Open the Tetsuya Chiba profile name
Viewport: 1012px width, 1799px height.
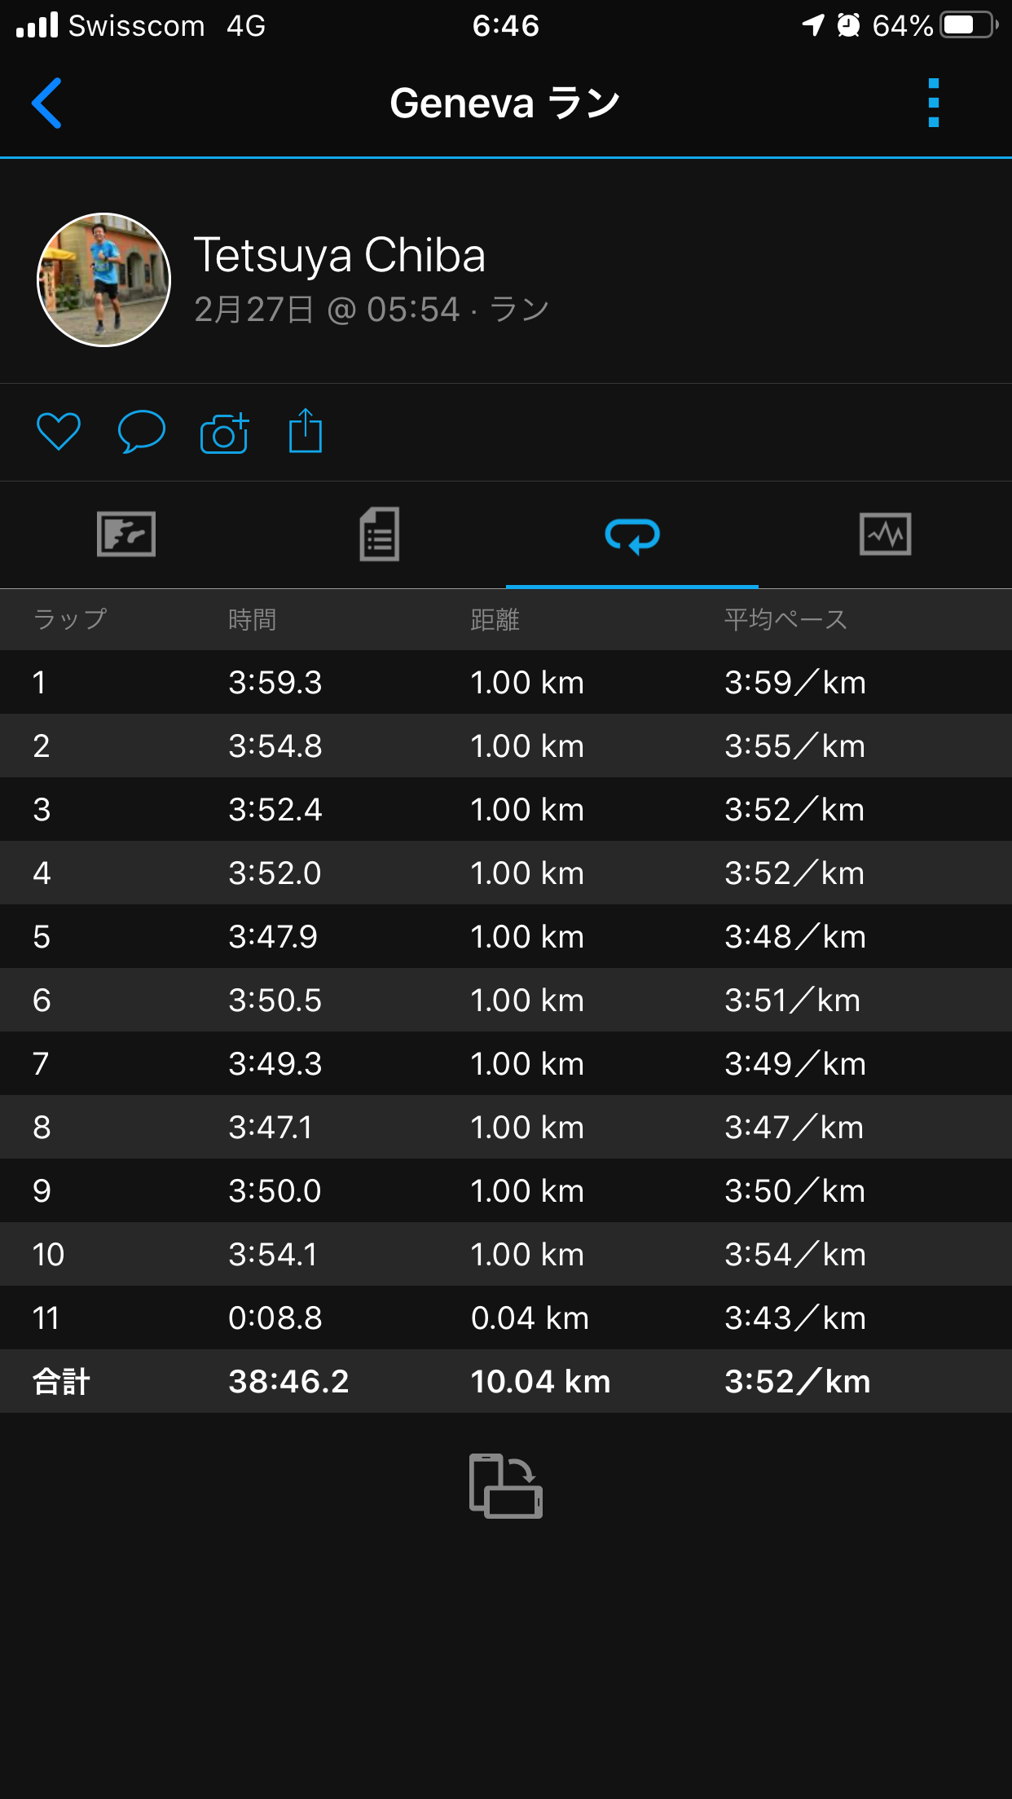pos(340,255)
